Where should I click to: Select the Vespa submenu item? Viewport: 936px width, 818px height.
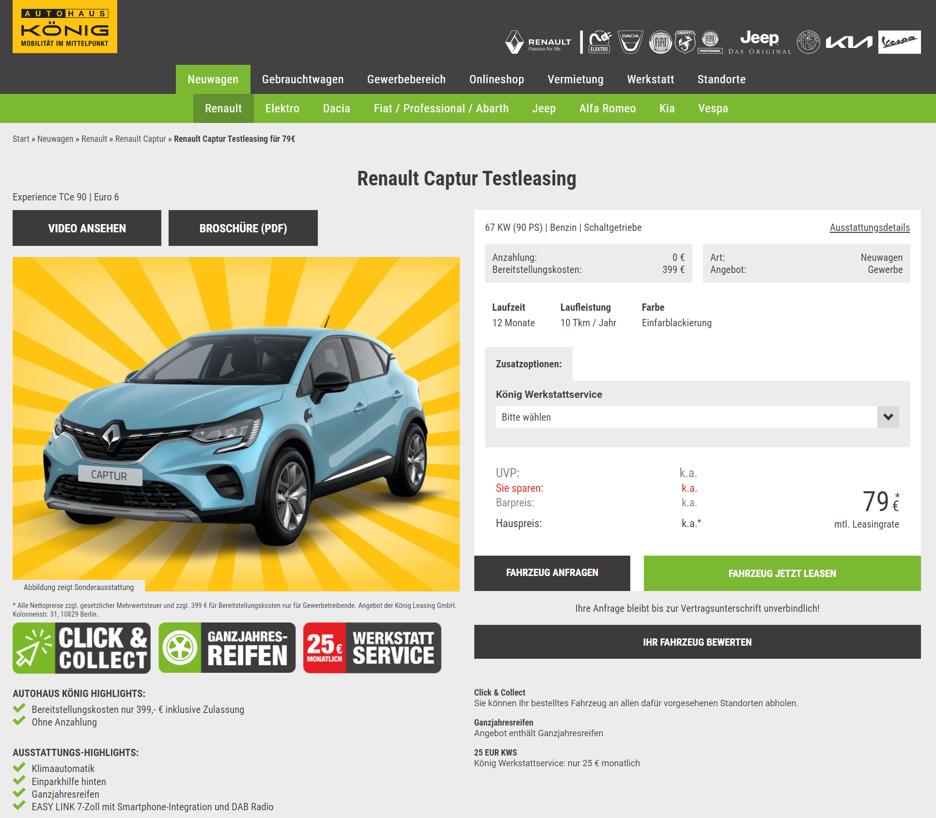(713, 108)
